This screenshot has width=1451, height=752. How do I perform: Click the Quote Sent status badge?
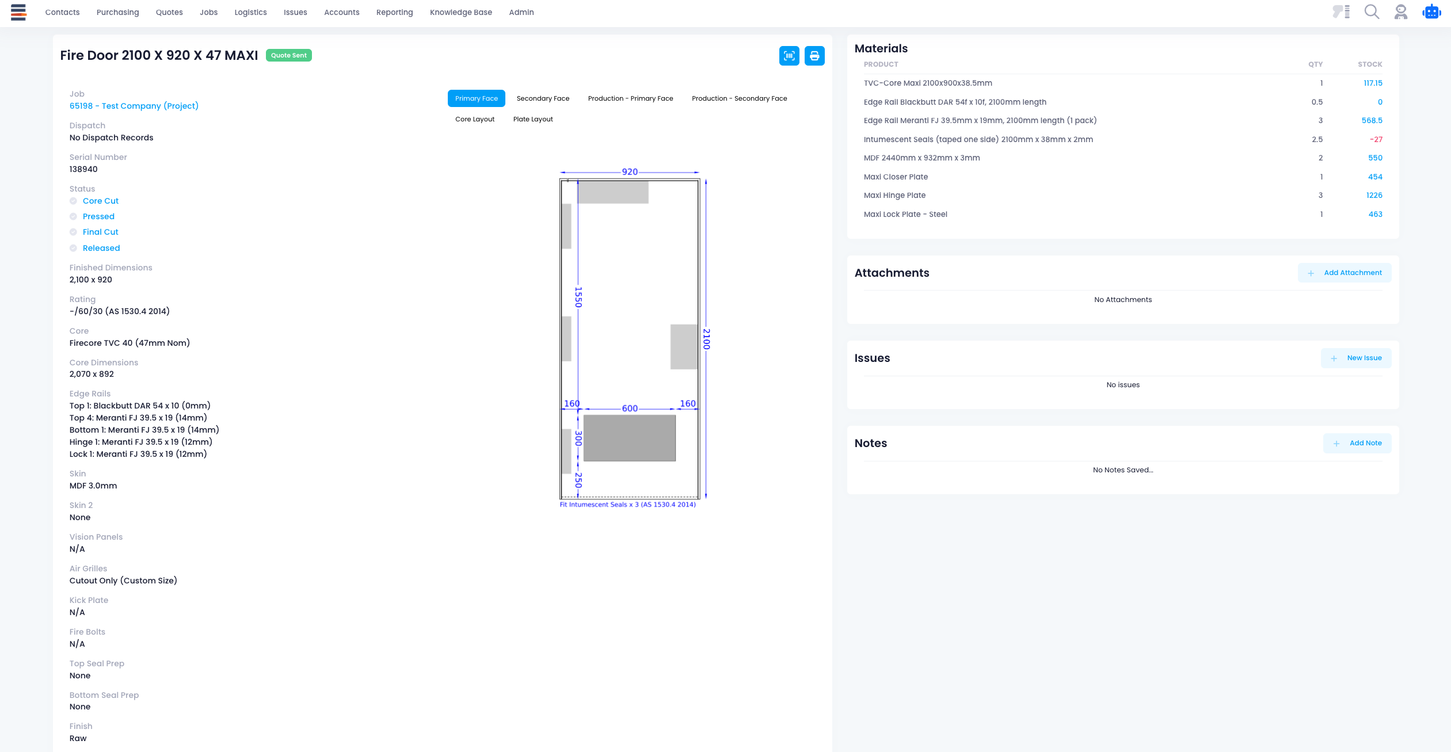pos(288,55)
